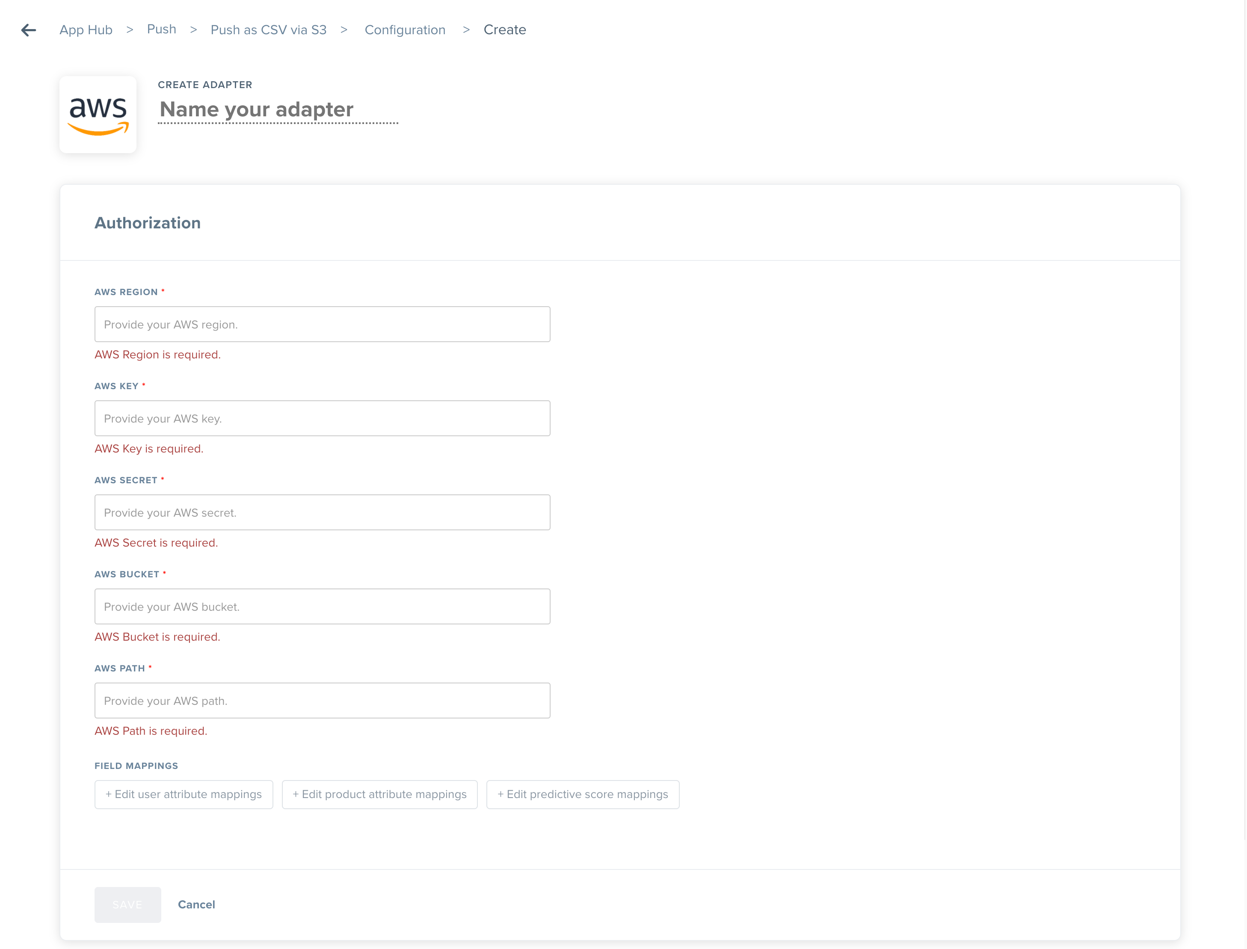This screenshot has height=949, width=1247.
Task: Click the Cancel link
Action: 197,905
